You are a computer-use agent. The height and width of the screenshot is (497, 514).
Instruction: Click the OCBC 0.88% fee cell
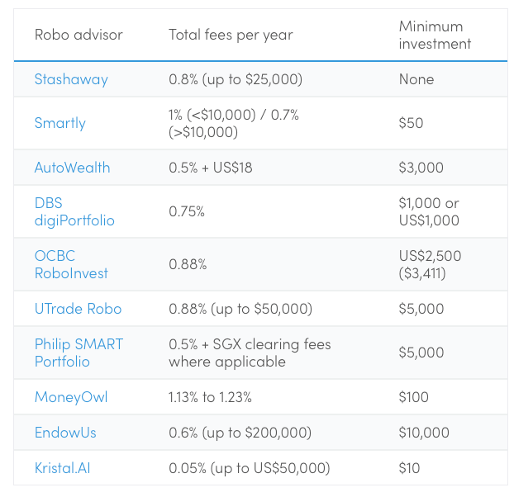click(188, 264)
